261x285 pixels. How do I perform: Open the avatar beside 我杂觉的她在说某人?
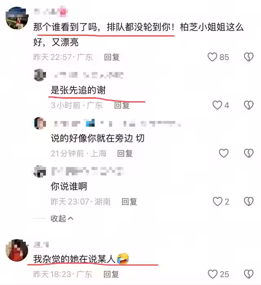(17, 250)
